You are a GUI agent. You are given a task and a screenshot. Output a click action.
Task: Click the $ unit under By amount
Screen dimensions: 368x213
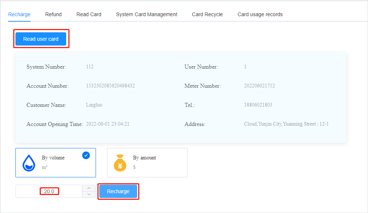coord(134,167)
